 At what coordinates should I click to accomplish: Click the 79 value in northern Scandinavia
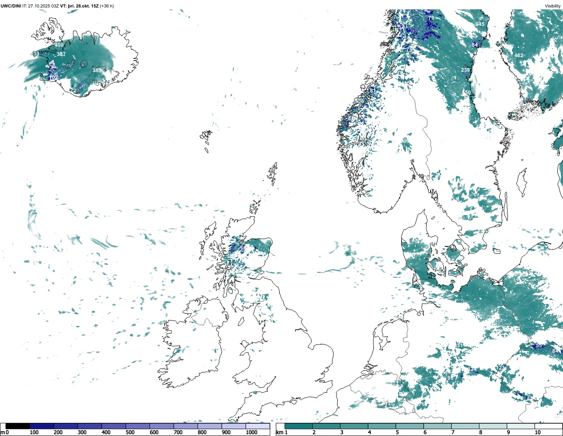pos(431,18)
